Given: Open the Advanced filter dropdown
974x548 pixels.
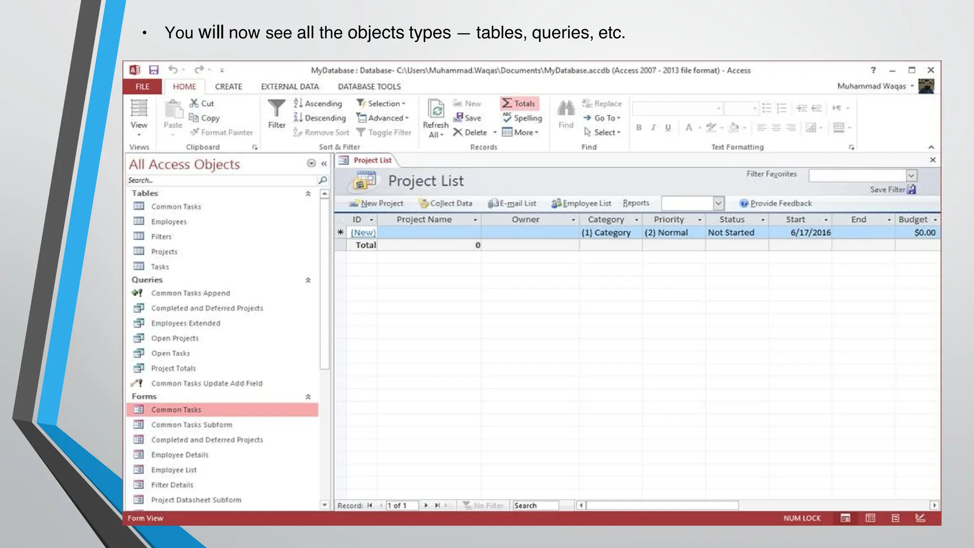Looking at the screenshot, I should [x=383, y=118].
